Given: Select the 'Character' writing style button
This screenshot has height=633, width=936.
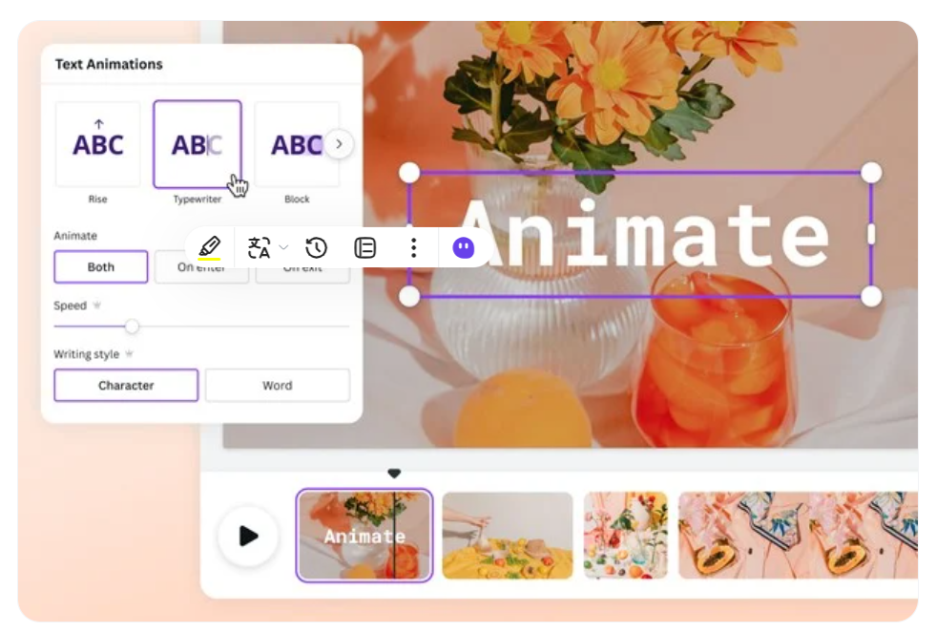Looking at the screenshot, I should point(125,386).
